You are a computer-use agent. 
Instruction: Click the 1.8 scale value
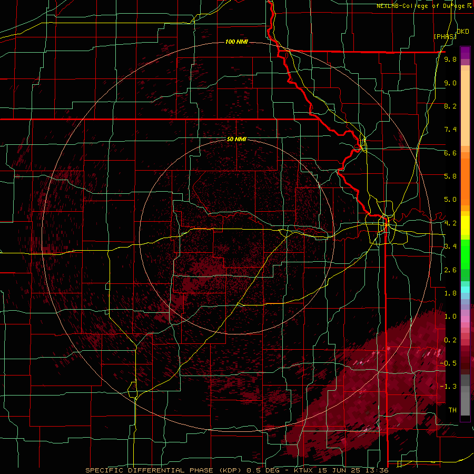coord(450,293)
